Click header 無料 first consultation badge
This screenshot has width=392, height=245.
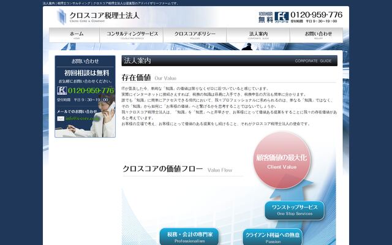click(x=266, y=17)
